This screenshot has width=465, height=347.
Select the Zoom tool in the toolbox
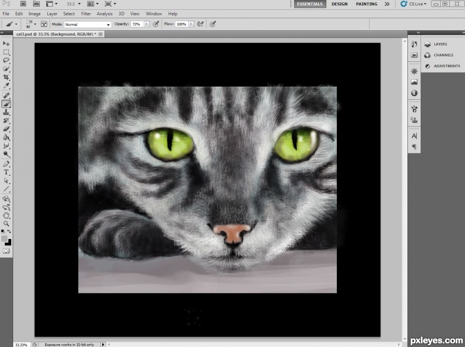(6, 223)
